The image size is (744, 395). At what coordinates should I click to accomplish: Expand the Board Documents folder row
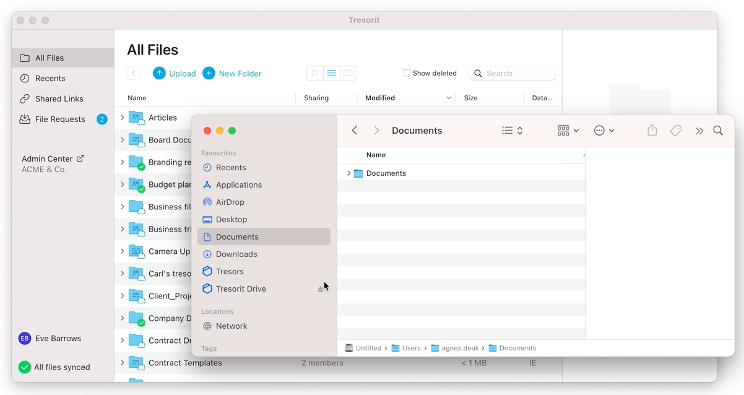pyautogui.click(x=123, y=140)
